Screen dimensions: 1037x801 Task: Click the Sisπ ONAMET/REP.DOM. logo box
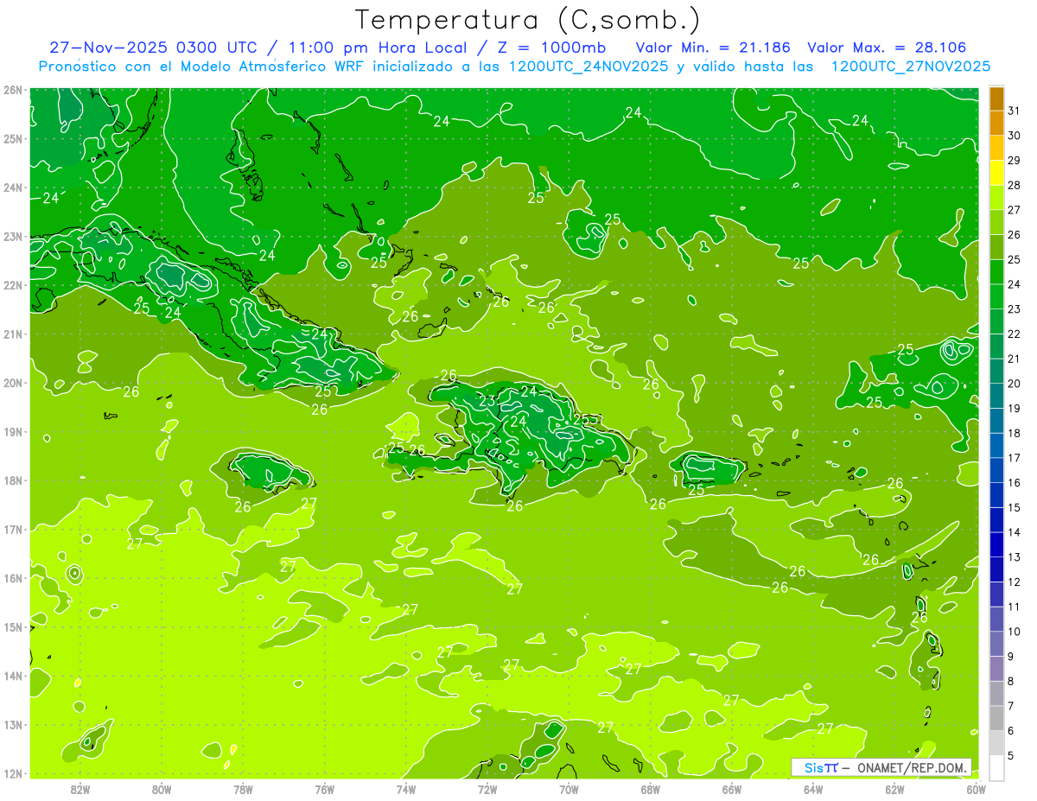coord(881,767)
